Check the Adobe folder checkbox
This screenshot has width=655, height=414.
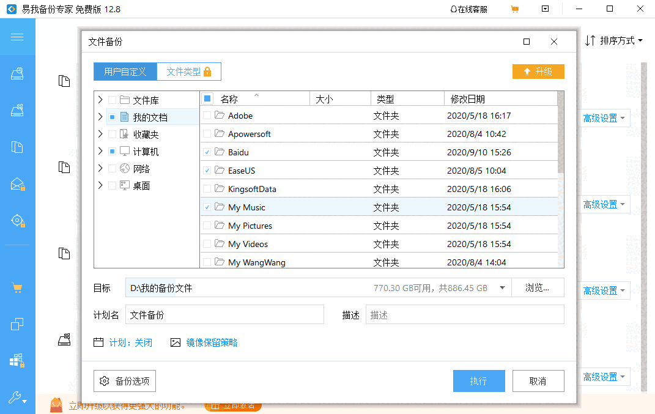tap(207, 116)
